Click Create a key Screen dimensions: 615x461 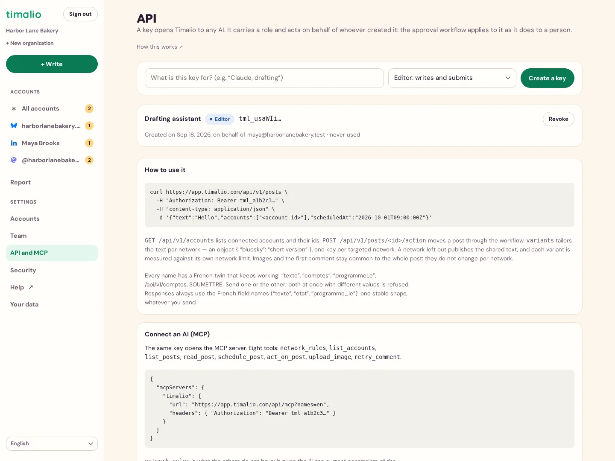[x=547, y=78]
